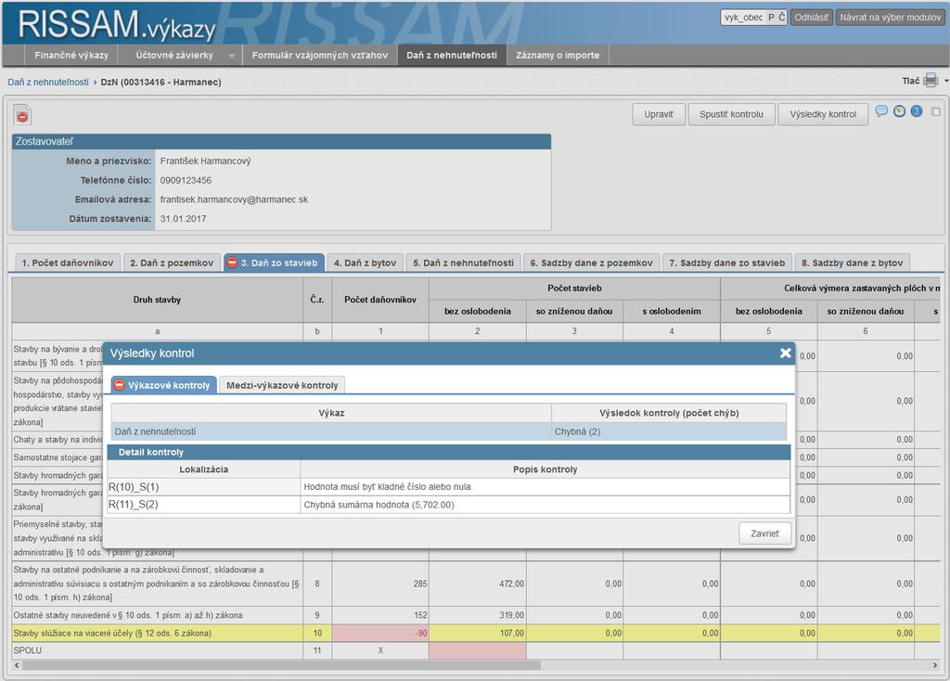The height and width of the screenshot is (681, 950).
Task: Switch to 4. Daň z bytov tab
Action: pos(365,263)
